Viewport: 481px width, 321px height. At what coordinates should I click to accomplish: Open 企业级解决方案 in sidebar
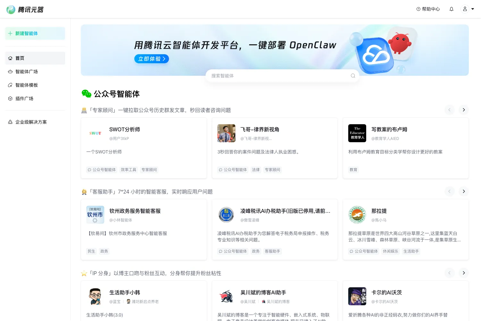click(35, 122)
